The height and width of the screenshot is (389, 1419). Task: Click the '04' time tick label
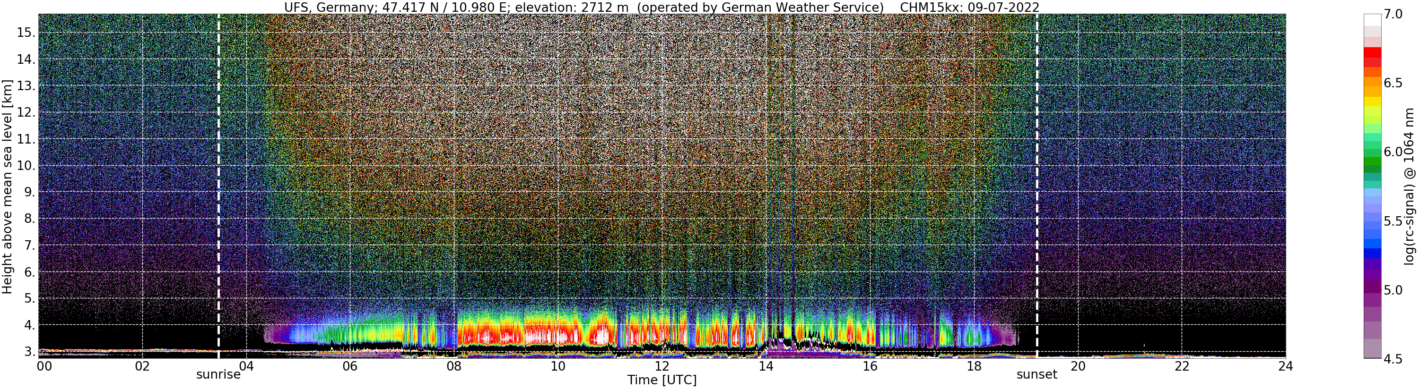coord(246,366)
